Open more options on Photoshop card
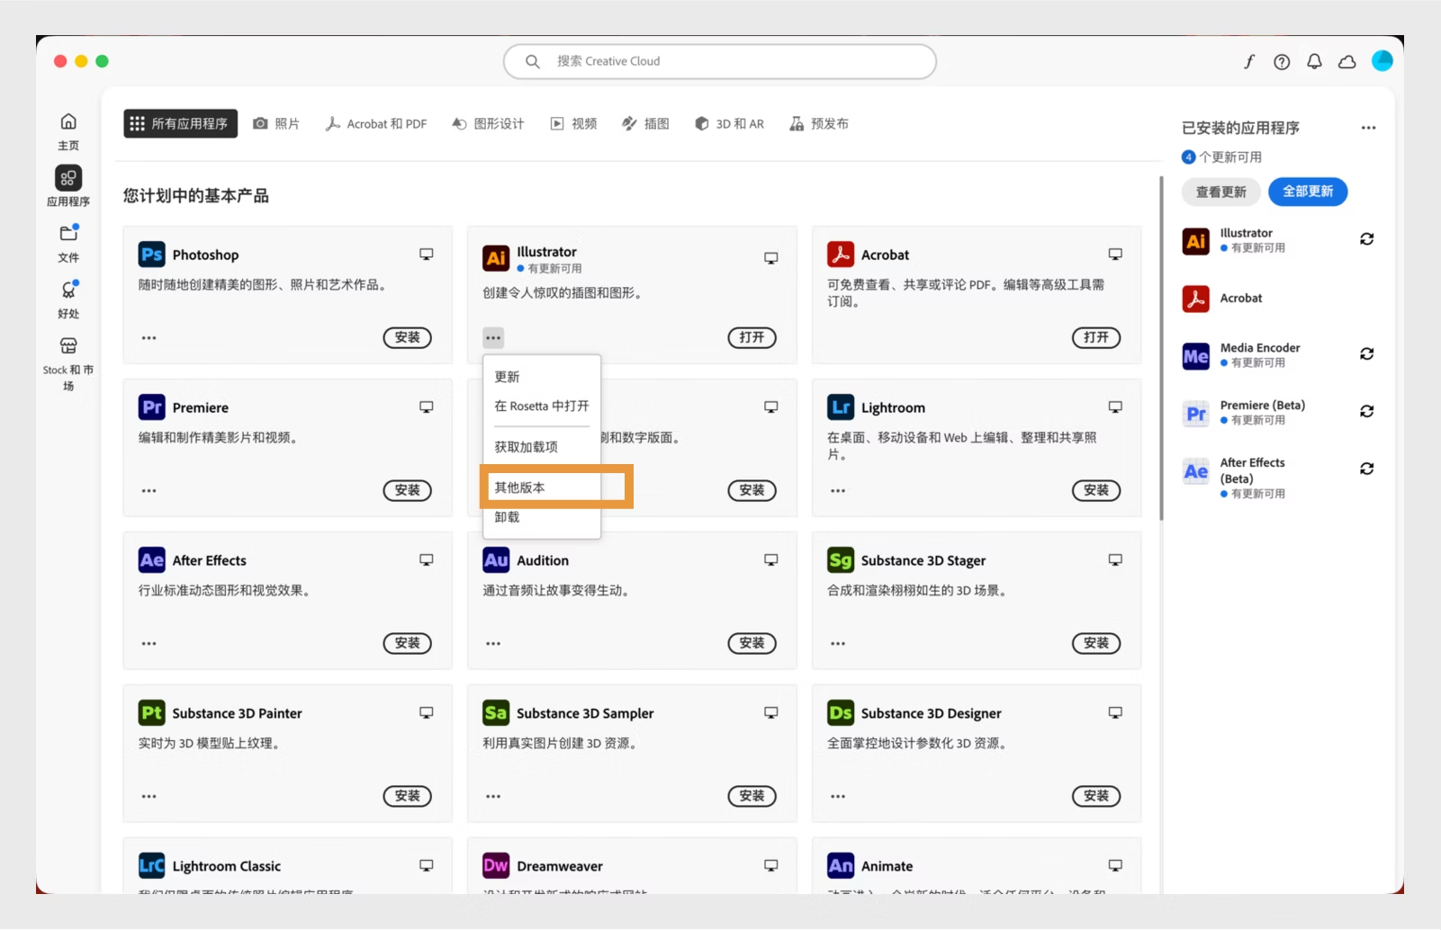 [x=149, y=338]
